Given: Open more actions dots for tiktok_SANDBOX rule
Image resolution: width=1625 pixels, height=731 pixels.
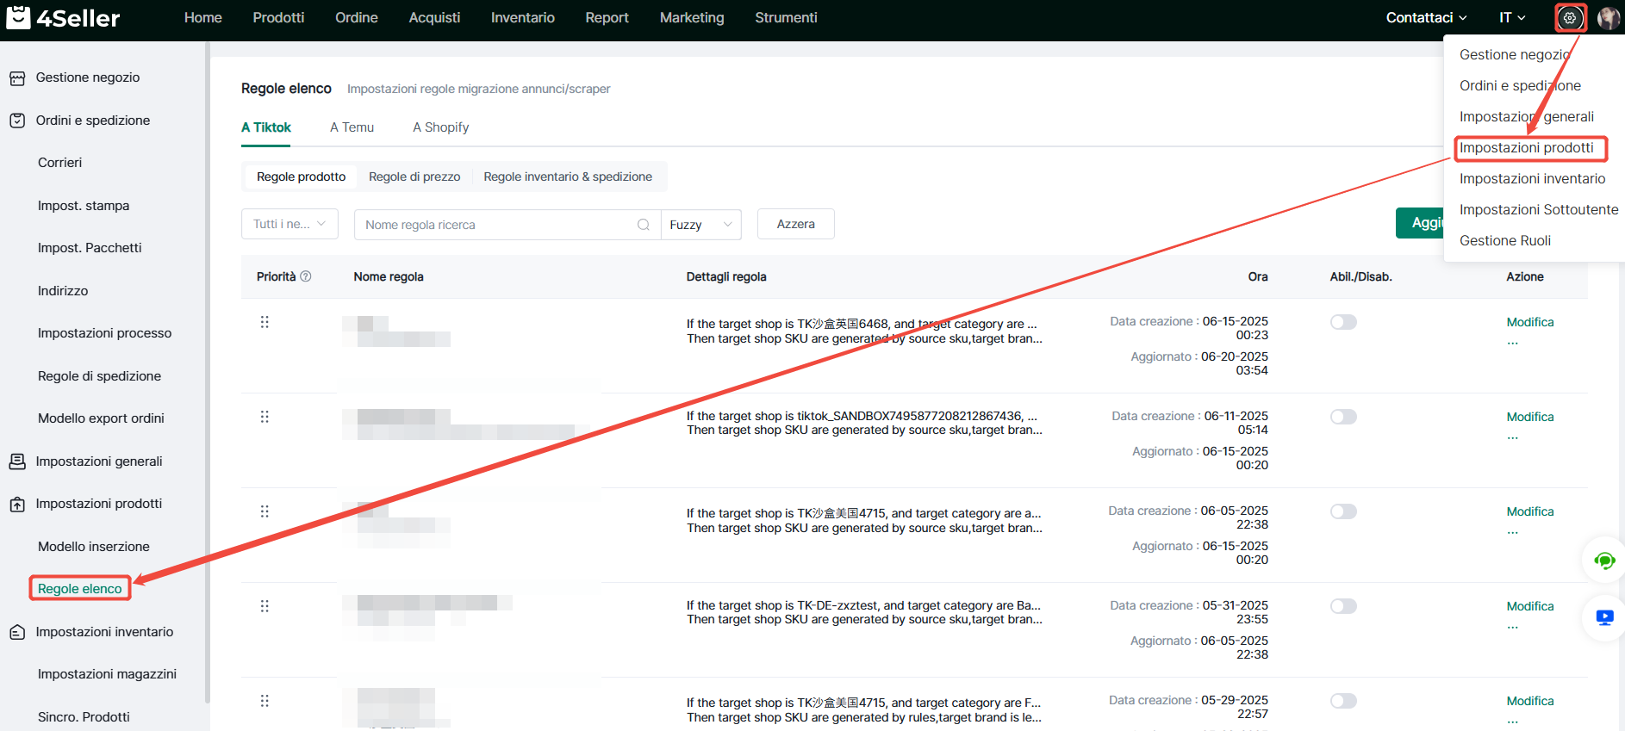Looking at the screenshot, I should [1512, 437].
